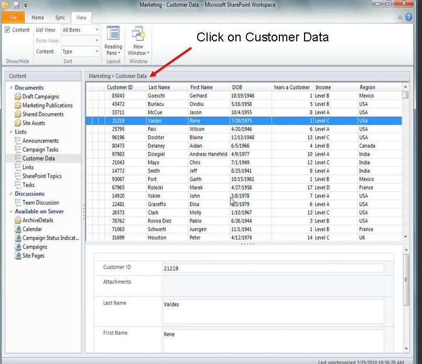Screen dimensions: 422x364
Task: Select the Customer Data list icon
Action: pos(17,158)
